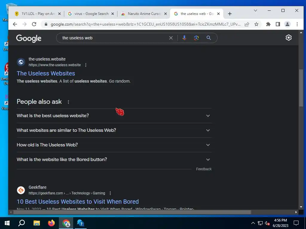The image size is (306, 229).
Task: Open the Chrome extensions puzzle icon
Action: [x=268, y=24]
